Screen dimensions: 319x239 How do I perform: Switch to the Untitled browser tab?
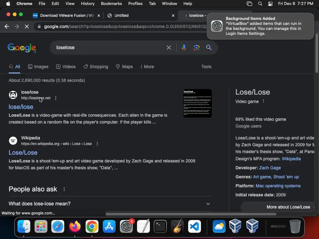click(x=141, y=16)
